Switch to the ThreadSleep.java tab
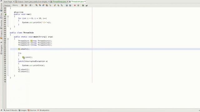Screen dimensions: 200x112 click(x=58, y=2)
